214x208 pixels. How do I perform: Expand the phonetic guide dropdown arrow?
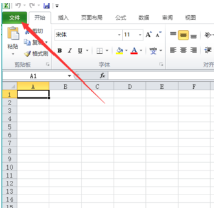pos(161,50)
